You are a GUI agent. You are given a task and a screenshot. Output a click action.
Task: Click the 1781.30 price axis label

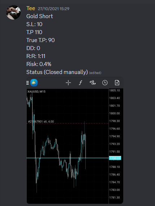pos(115,198)
